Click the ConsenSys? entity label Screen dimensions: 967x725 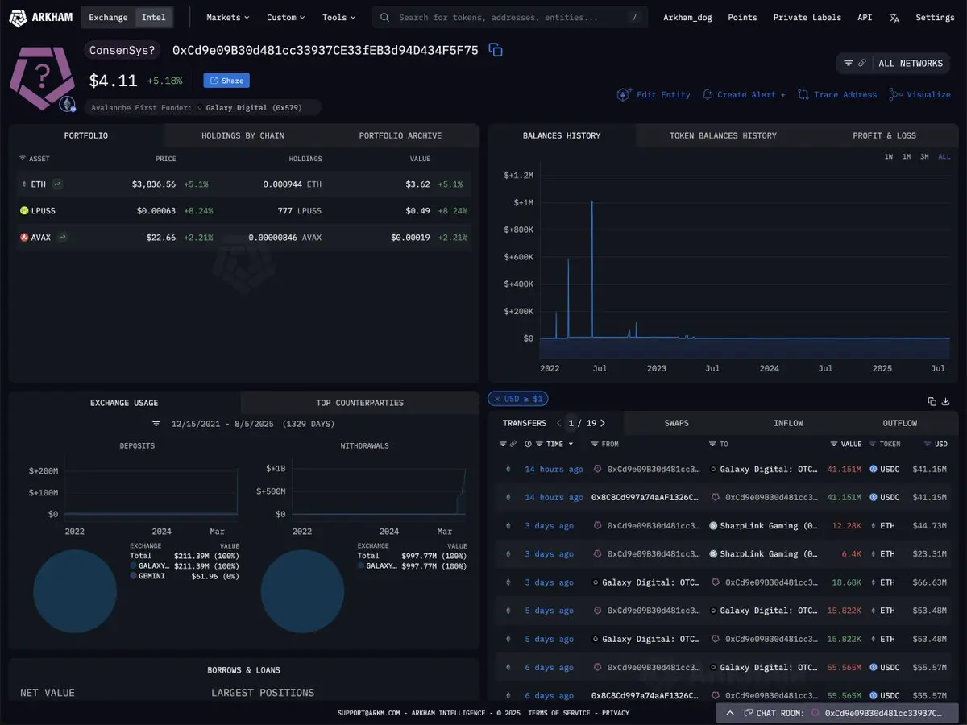(x=122, y=50)
